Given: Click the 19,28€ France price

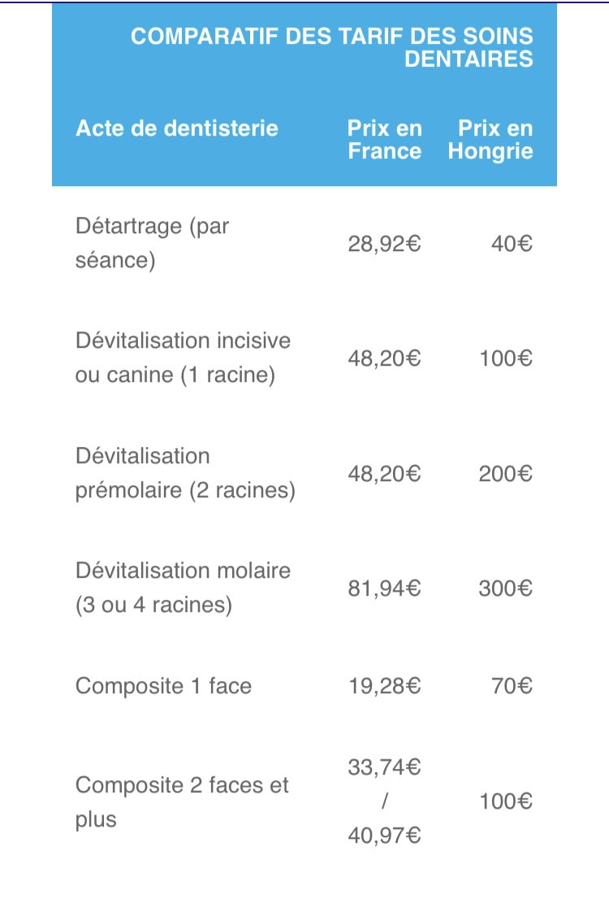Looking at the screenshot, I should pos(384,687).
